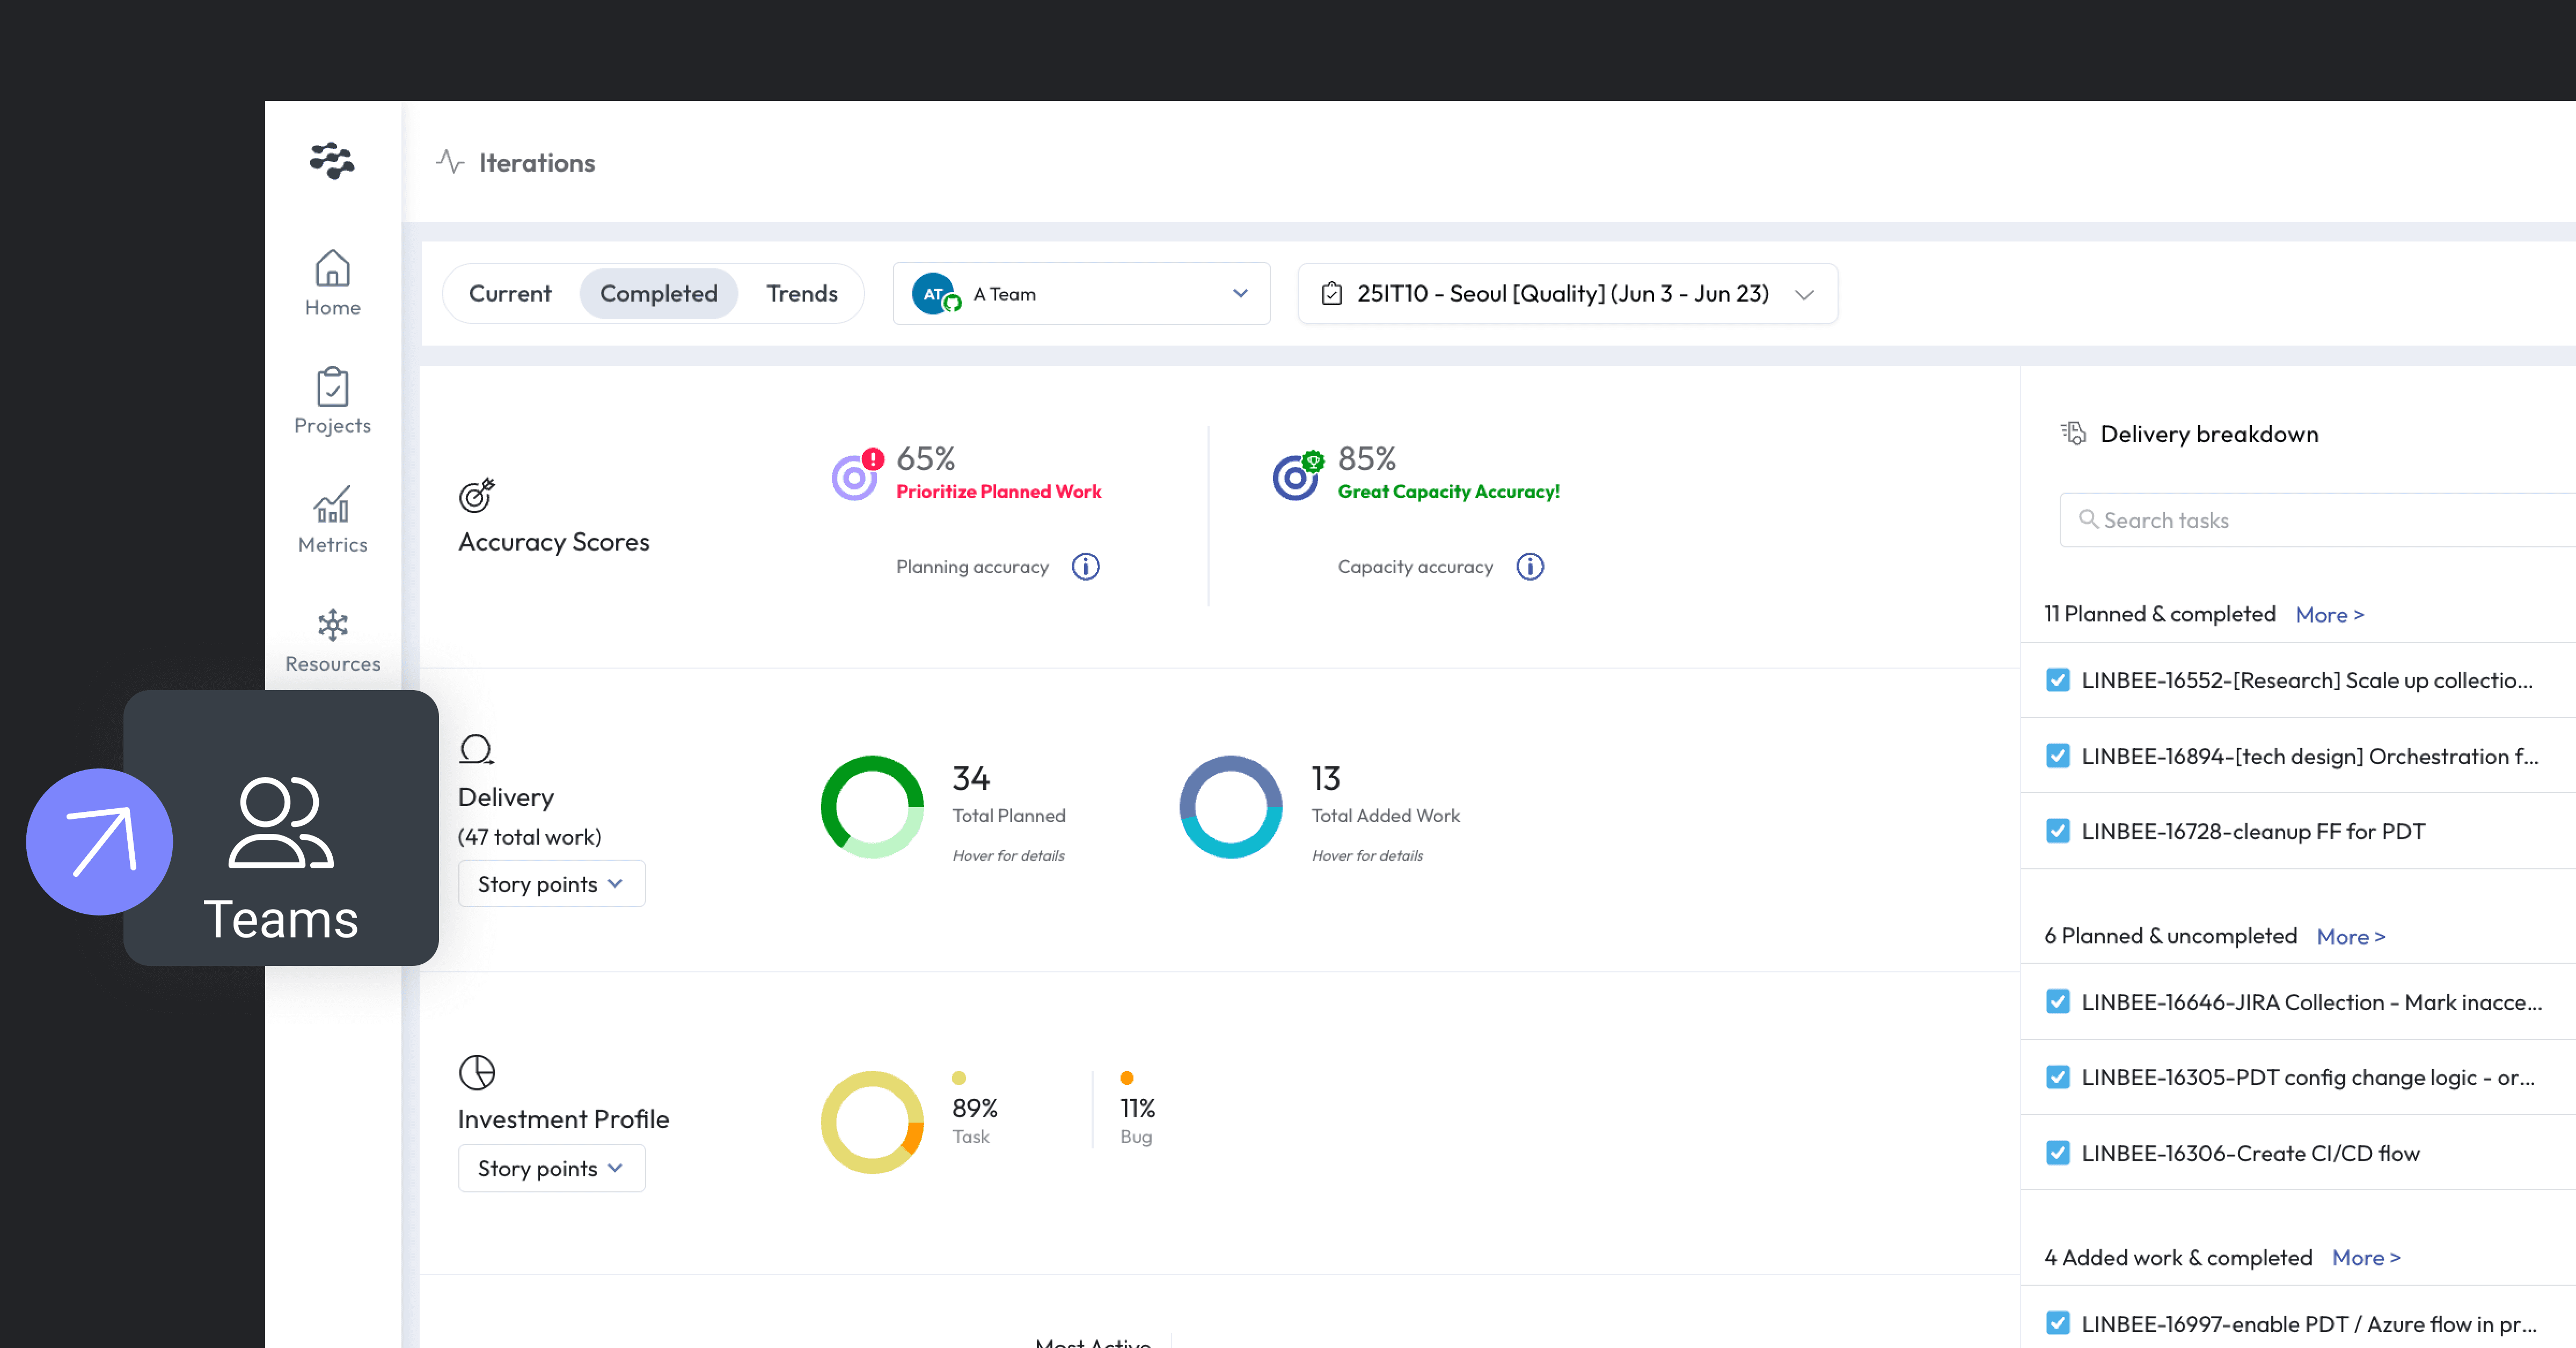Open LINBEE-16552 Research Scale up task

click(x=2306, y=680)
